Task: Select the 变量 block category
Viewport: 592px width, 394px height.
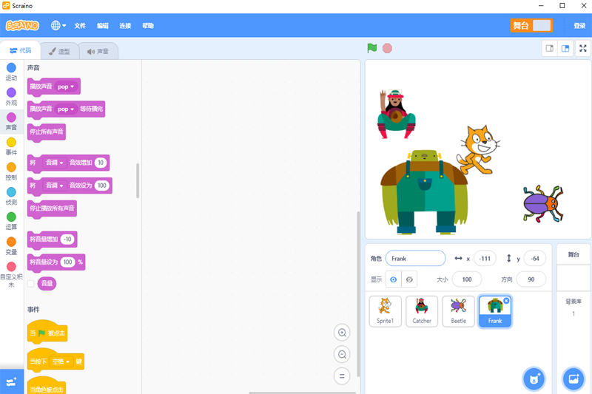Action: (11, 246)
